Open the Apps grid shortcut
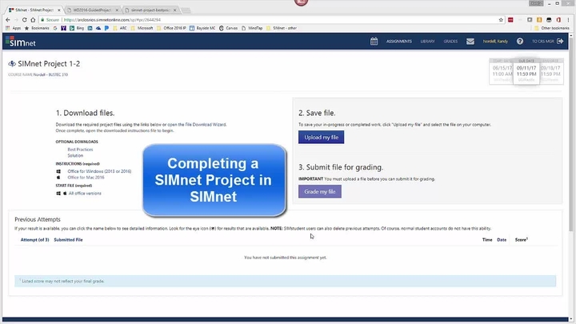 [14, 28]
